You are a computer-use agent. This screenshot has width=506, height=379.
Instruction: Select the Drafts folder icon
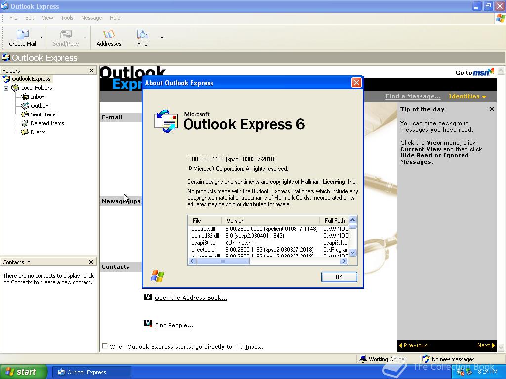[x=25, y=132]
